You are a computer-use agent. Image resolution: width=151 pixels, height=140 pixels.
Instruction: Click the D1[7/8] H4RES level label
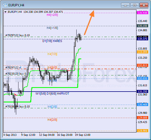point(52,41)
